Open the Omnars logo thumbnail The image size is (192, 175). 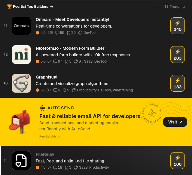tap(21, 26)
